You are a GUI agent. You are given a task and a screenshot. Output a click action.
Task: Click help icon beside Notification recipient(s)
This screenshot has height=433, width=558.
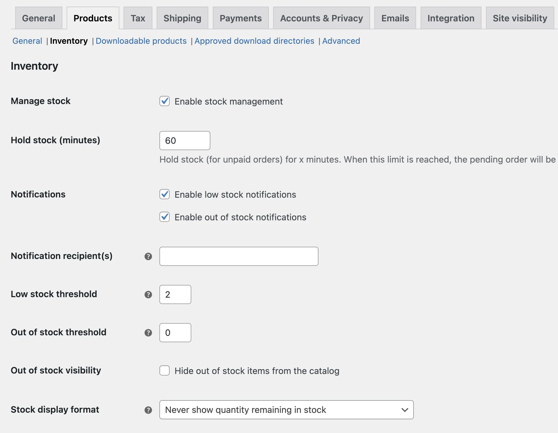point(148,256)
